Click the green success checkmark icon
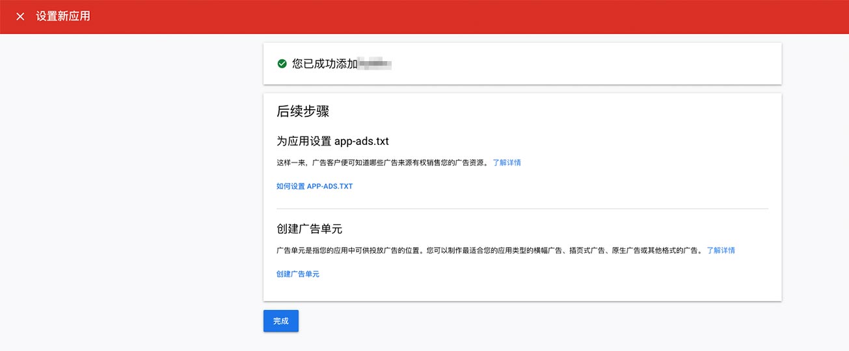 pyautogui.click(x=282, y=64)
